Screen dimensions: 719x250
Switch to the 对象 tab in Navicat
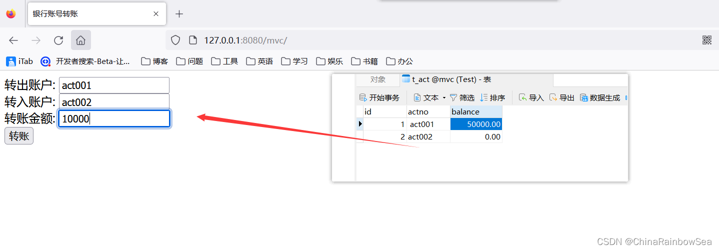click(x=378, y=79)
